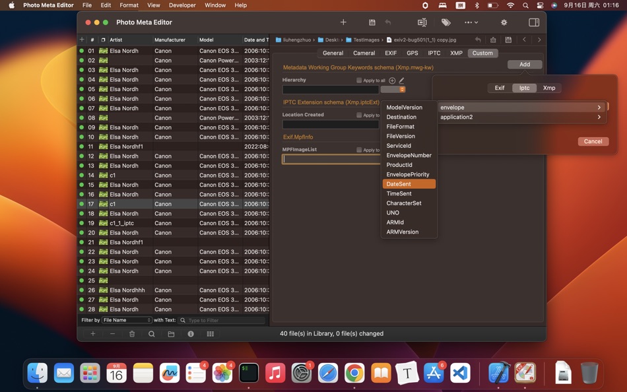Screen dimensions: 627x392
Task: Go to next file with right chevron
Action: pyautogui.click(x=539, y=40)
